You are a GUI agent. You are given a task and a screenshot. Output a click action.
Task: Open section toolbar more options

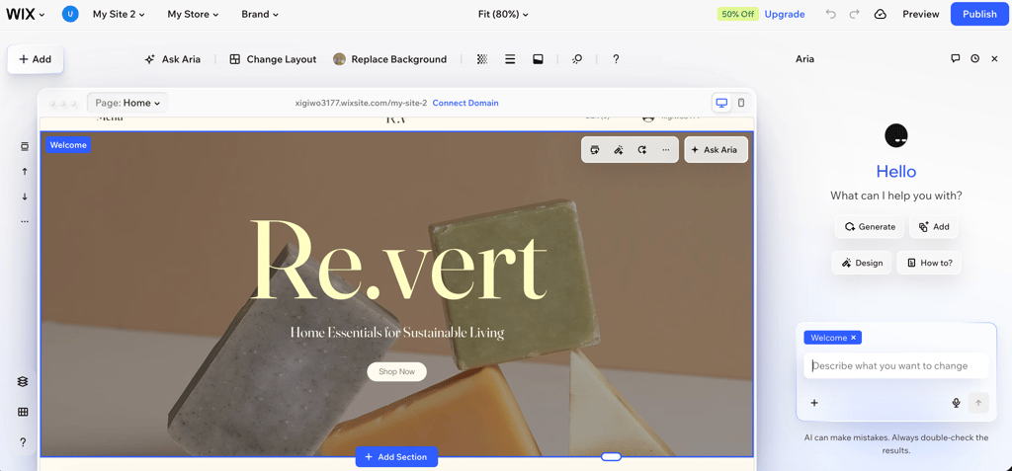click(x=665, y=150)
